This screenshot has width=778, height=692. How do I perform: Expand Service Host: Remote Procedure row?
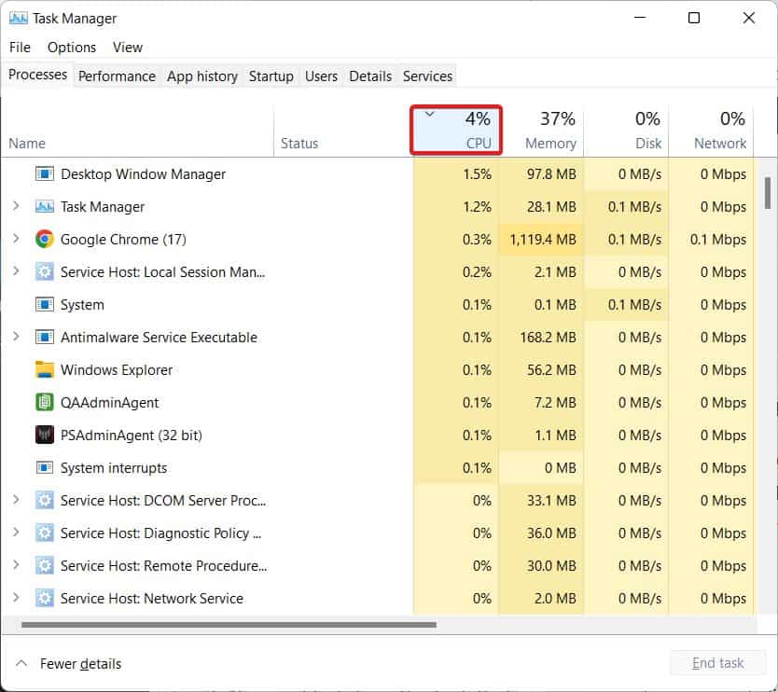(16, 565)
